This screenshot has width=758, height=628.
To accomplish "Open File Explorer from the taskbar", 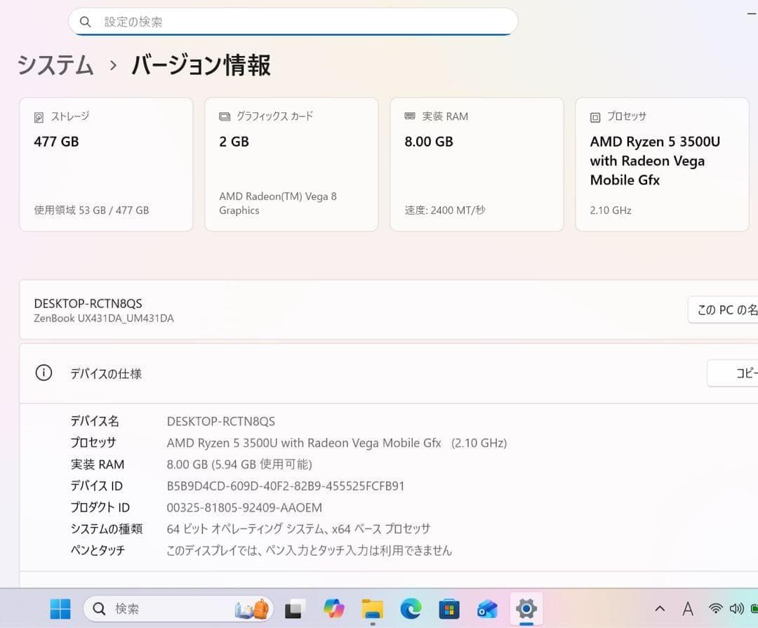I will pos(373,609).
